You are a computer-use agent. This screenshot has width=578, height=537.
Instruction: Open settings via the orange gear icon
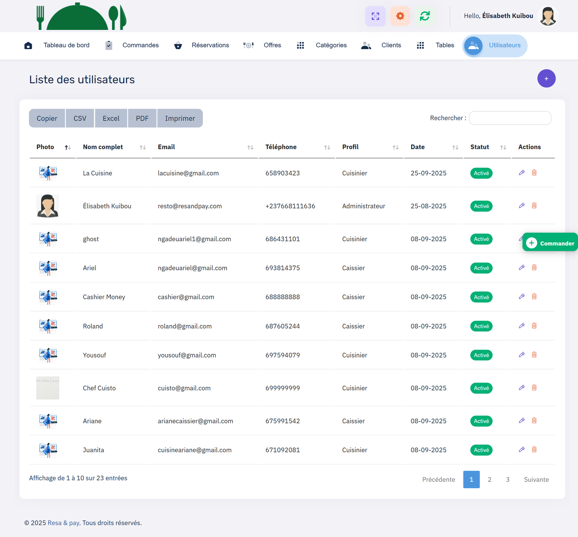pyautogui.click(x=400, y=16)
